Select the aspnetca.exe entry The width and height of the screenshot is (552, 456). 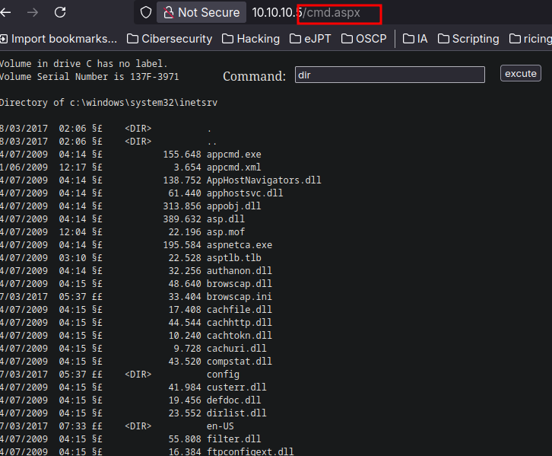(x=240, y=245)
